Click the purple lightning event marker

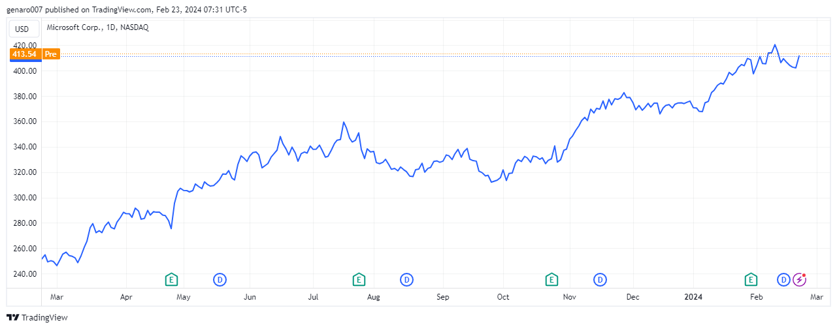point(800,280)
